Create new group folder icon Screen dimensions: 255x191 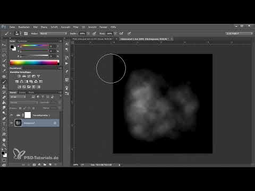pyautogui.click(x=45, y=164)
